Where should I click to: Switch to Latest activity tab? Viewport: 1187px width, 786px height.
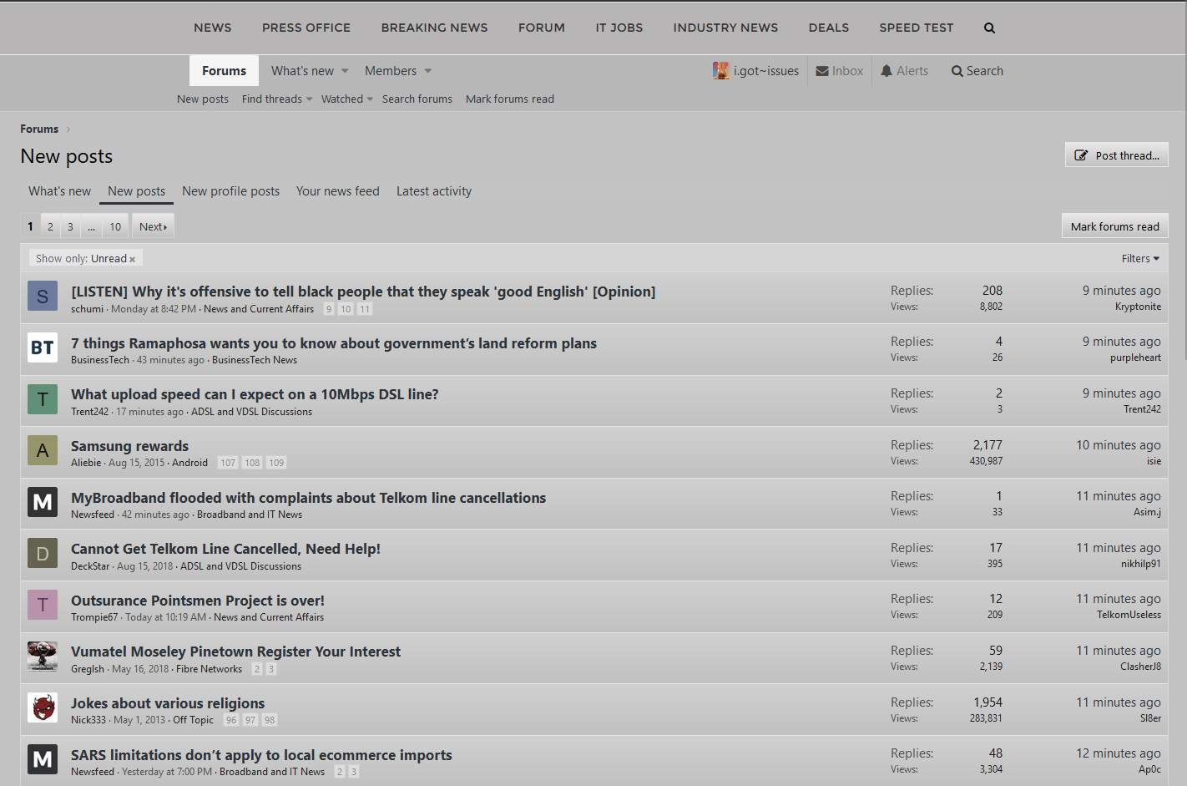pos(433,191)
